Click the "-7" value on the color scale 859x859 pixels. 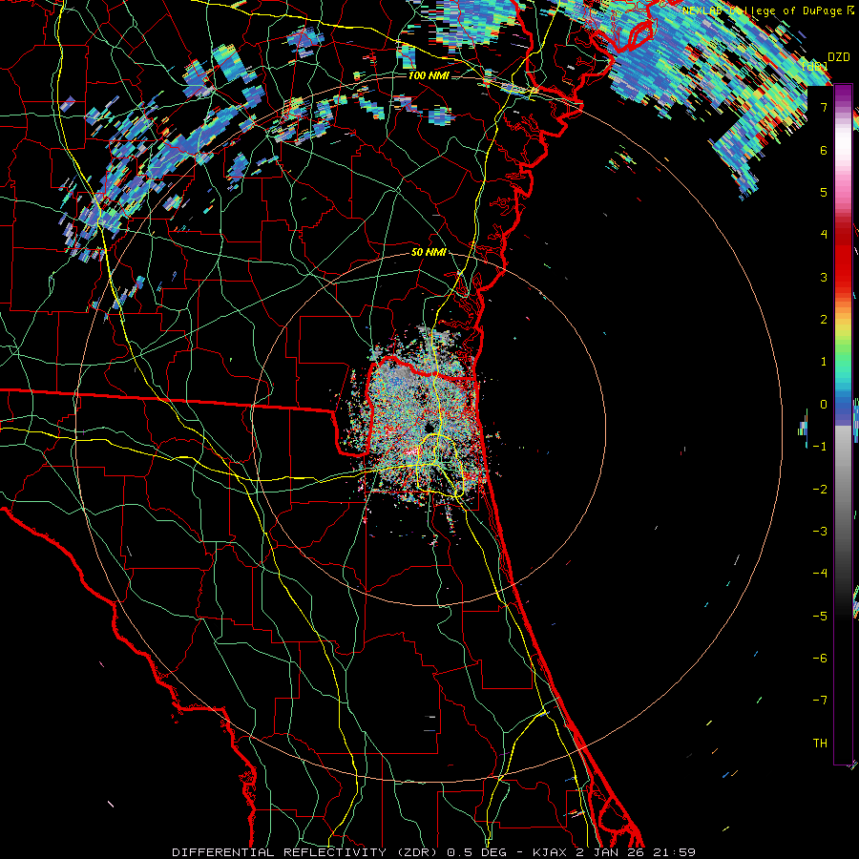pyautogui.click(x=820, y=701)
